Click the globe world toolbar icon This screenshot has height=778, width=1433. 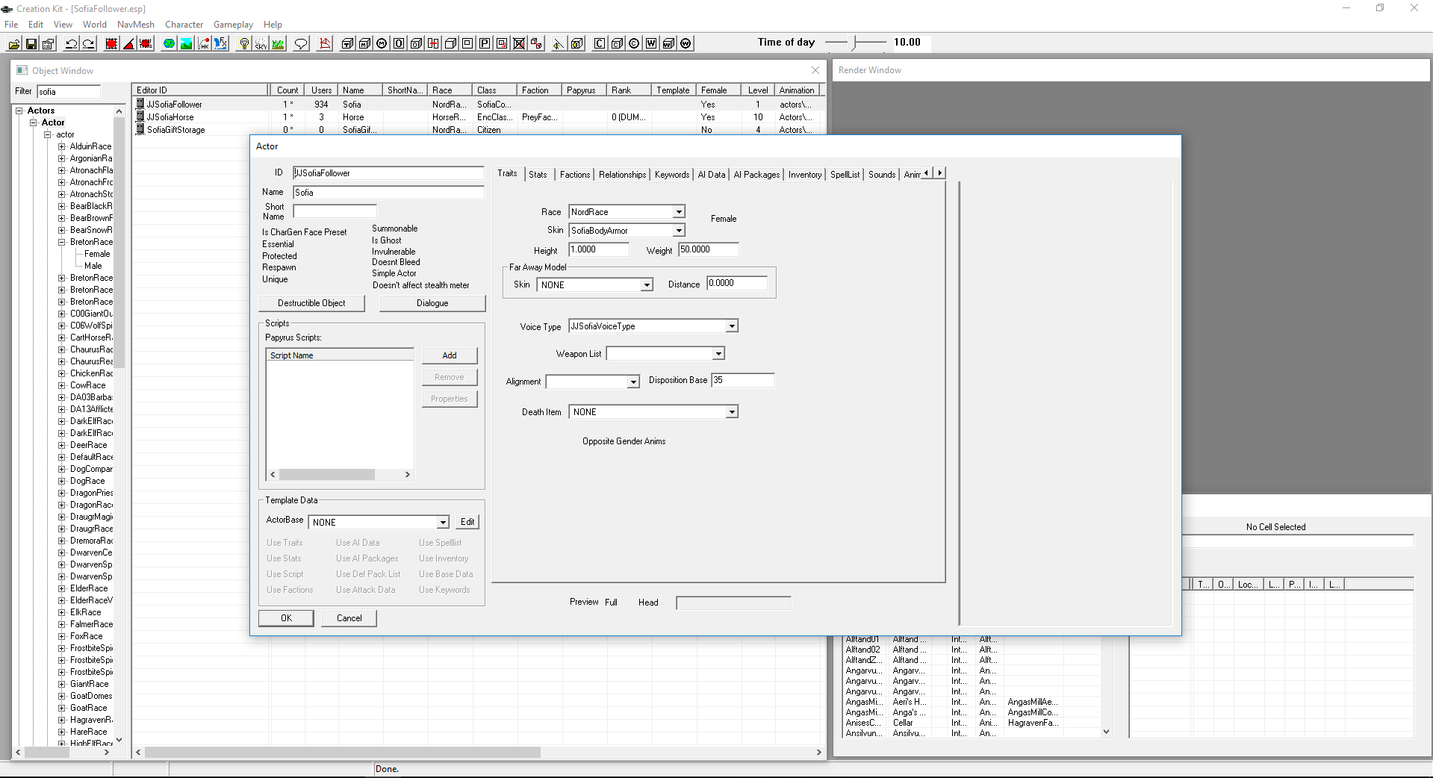[x=169, y=43]
